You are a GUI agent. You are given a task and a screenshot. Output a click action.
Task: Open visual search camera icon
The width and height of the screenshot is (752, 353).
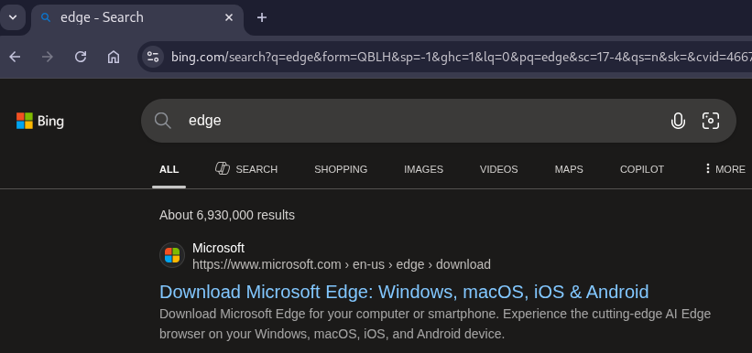tap(711, 121)
